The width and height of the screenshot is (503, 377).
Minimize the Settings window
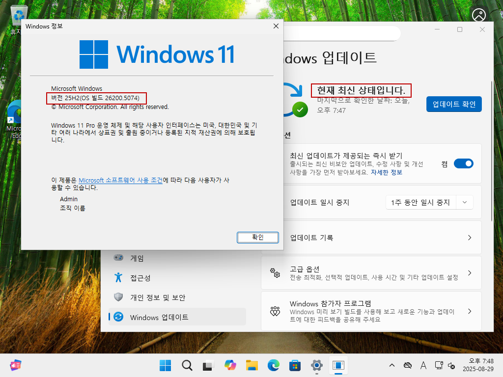[437, 29]
